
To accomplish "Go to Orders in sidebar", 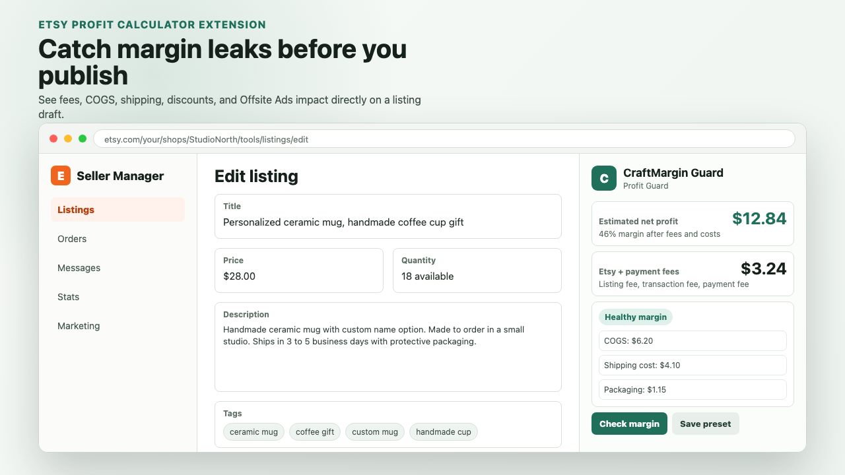I will 118,239.
